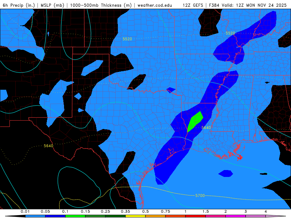
Task: Click the dark green legend color swatch
Action: pos(115,216)
